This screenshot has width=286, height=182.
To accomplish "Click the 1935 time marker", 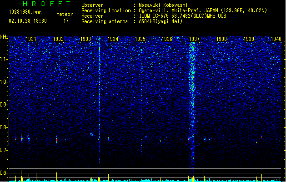I will point(140,39).
